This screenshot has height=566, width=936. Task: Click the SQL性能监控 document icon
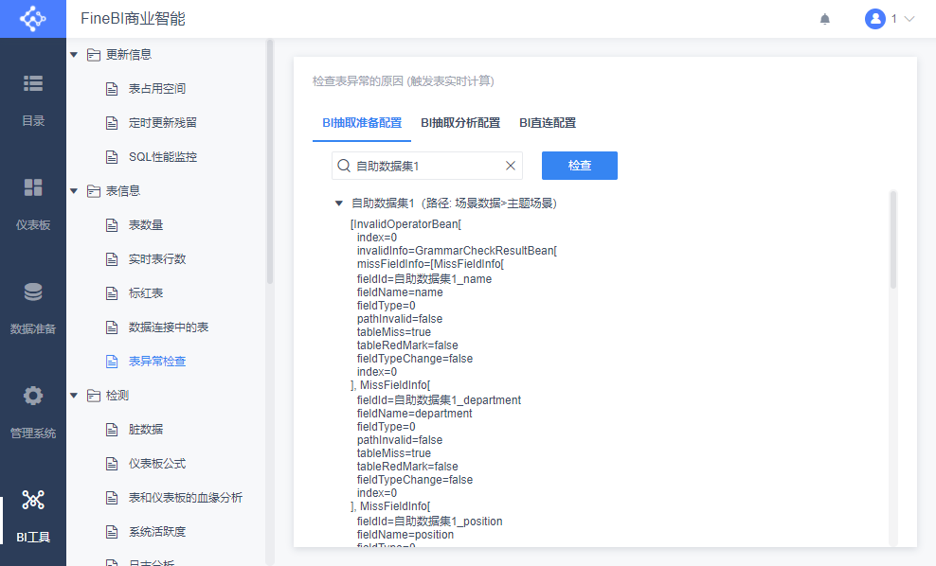112,157
